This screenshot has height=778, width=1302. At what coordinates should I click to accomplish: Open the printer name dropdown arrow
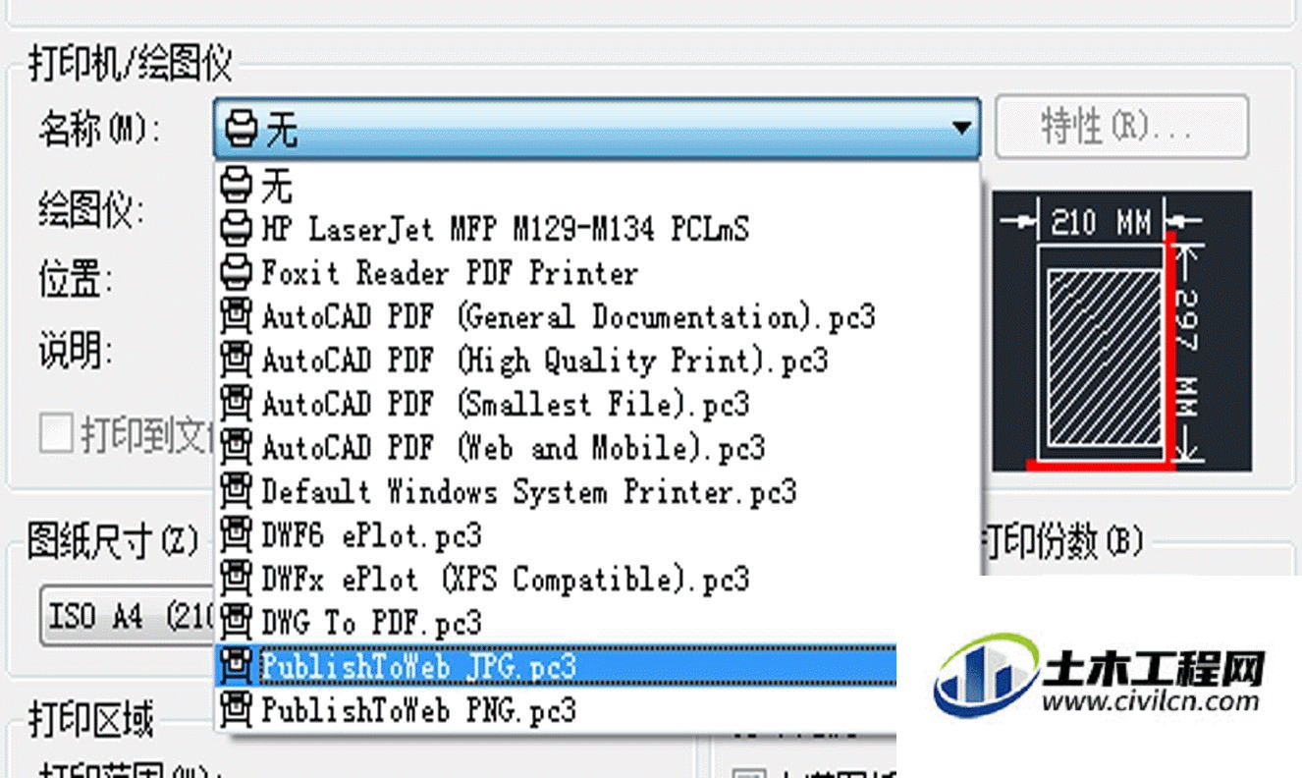[x=960, y=128]
